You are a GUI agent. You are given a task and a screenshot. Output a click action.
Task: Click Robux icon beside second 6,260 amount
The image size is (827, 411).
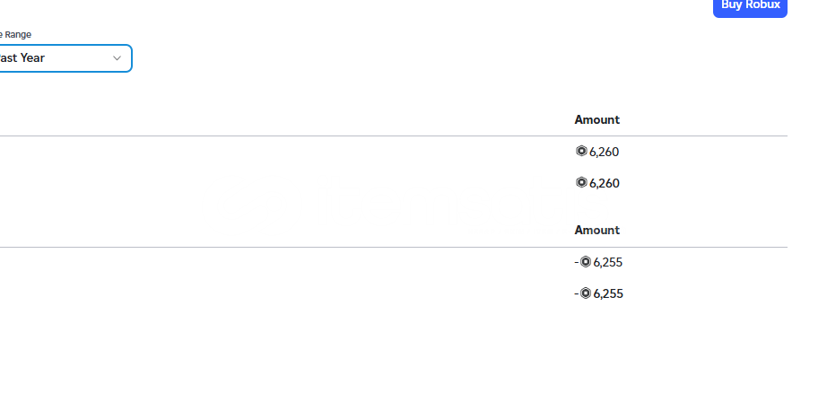[581, 182]
